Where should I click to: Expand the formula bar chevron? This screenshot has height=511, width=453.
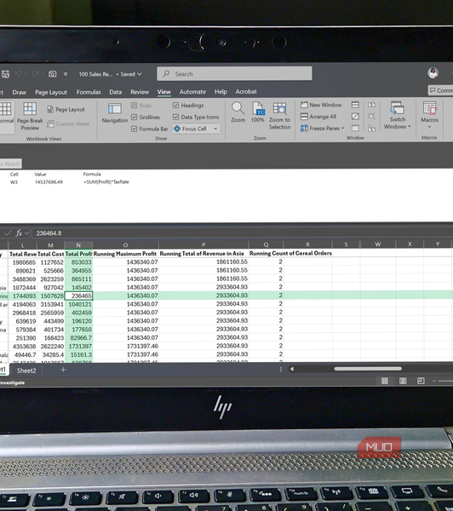26,233
